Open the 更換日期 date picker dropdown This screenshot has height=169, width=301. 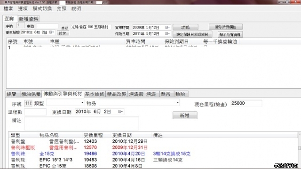(x=120, y=112)
